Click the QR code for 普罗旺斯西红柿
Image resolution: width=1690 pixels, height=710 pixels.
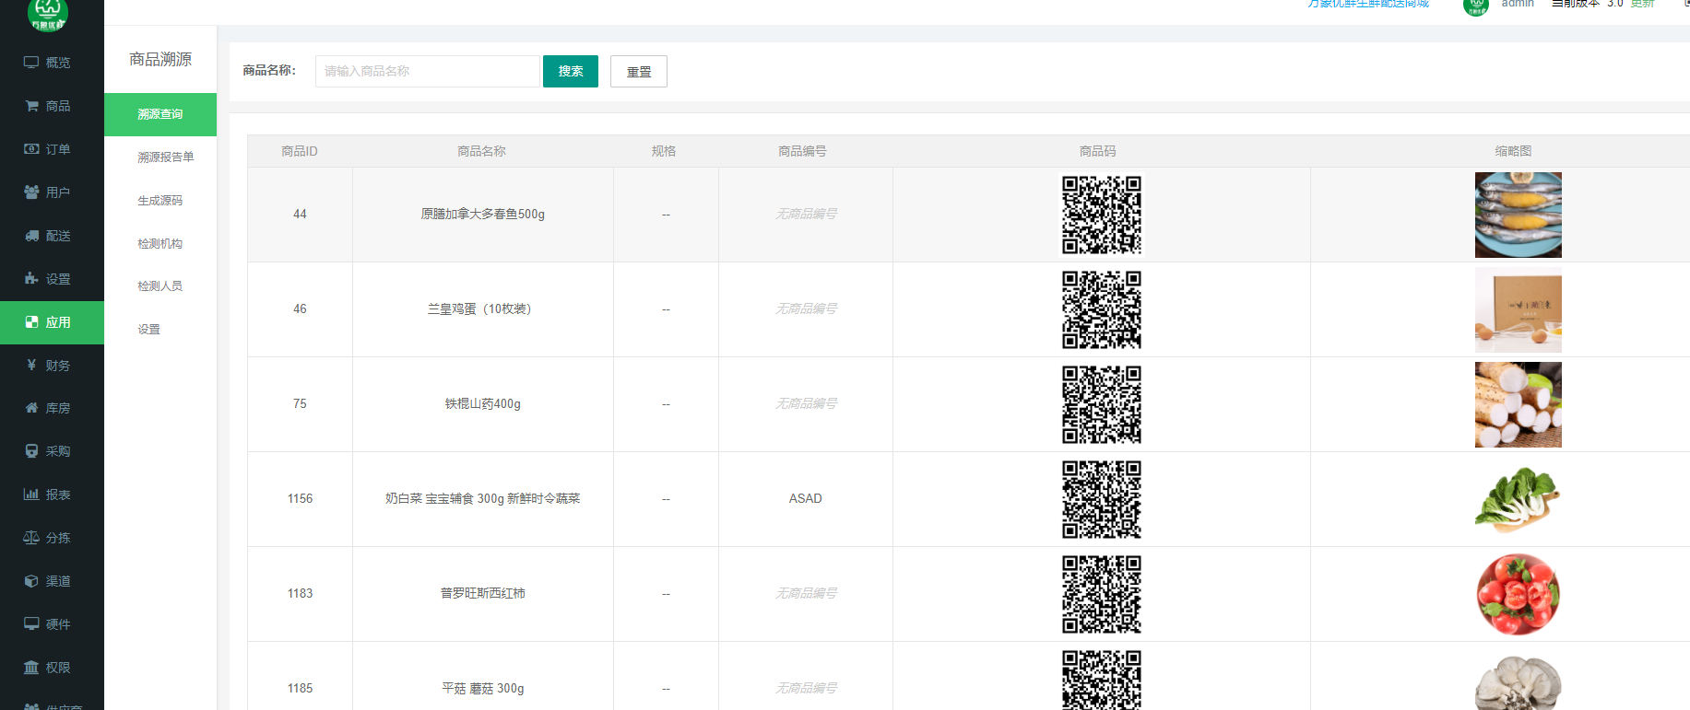pyautogui.click(x=1102, y=594)
